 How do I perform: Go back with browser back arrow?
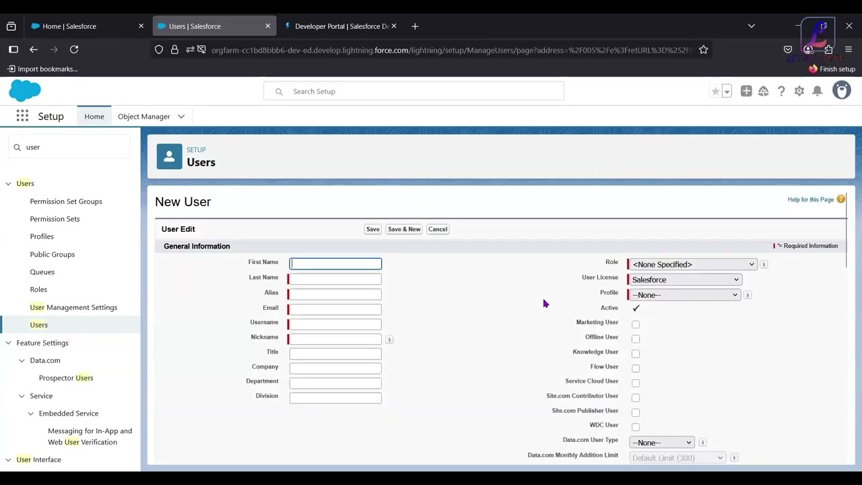34,49
